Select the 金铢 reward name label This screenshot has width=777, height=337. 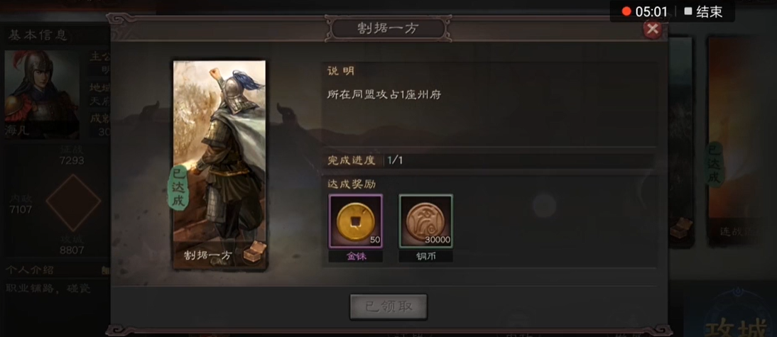(x=355, y=256)
